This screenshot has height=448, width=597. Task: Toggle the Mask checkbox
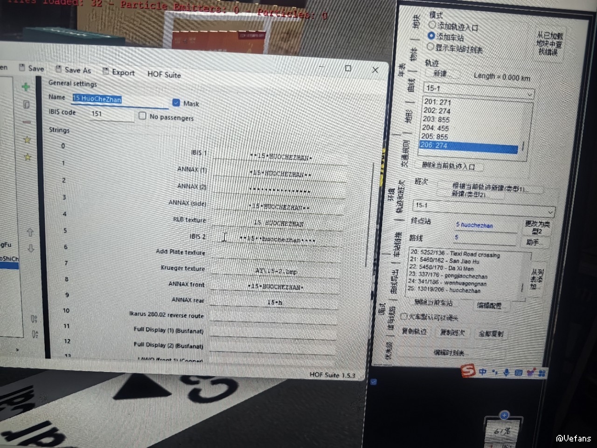click(176, 103)
